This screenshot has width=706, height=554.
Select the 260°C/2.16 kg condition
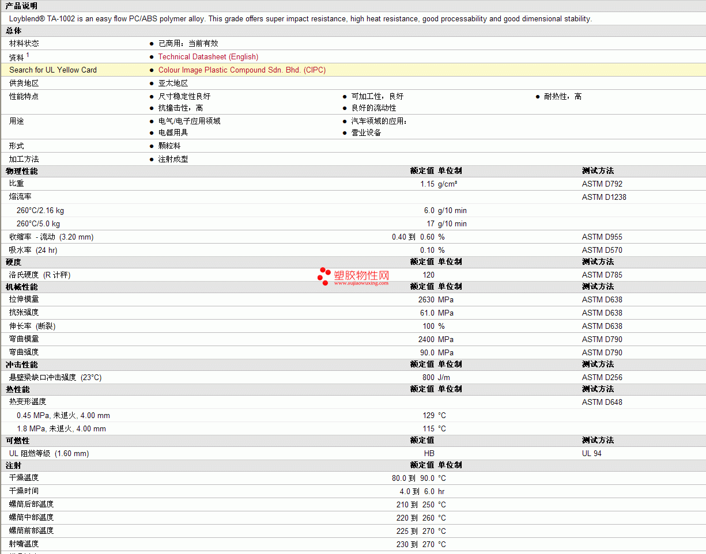pyautogui.click(x=40, y=210)
